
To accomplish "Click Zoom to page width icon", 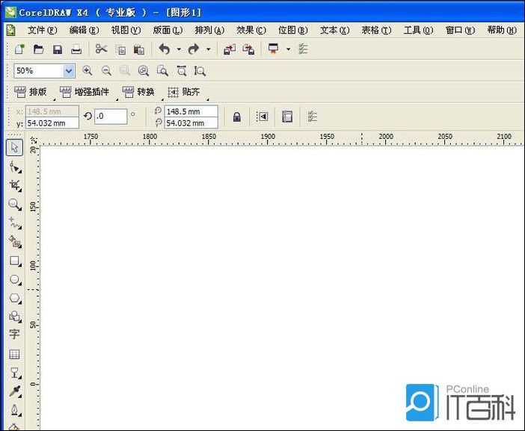I will click(x=182, y=70).
